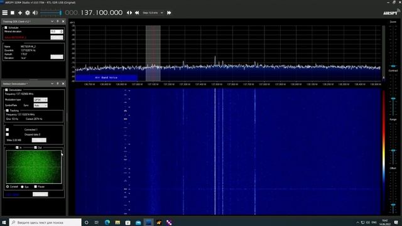The image size is (402, 226).
Task: Click the green constellation display
Action: [x=33, y=167]
